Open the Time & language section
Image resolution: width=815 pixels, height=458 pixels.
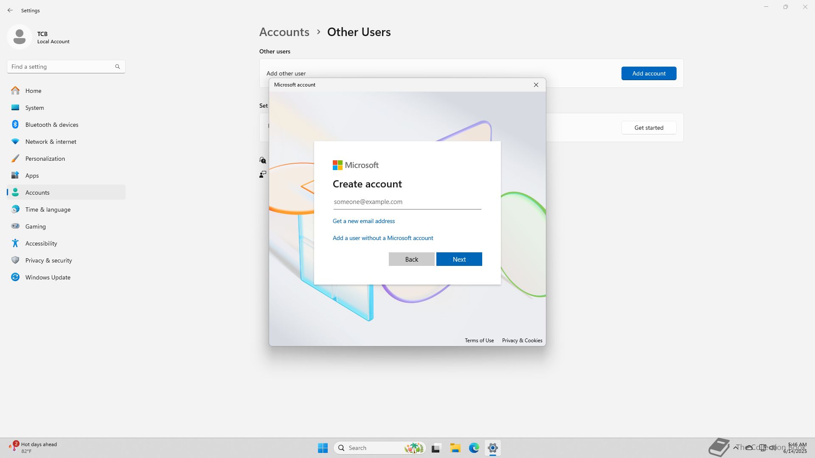coord(48,209)
